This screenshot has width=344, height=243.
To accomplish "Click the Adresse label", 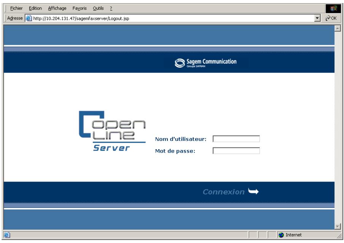I will pyautogui.click(x=15, y=18).
